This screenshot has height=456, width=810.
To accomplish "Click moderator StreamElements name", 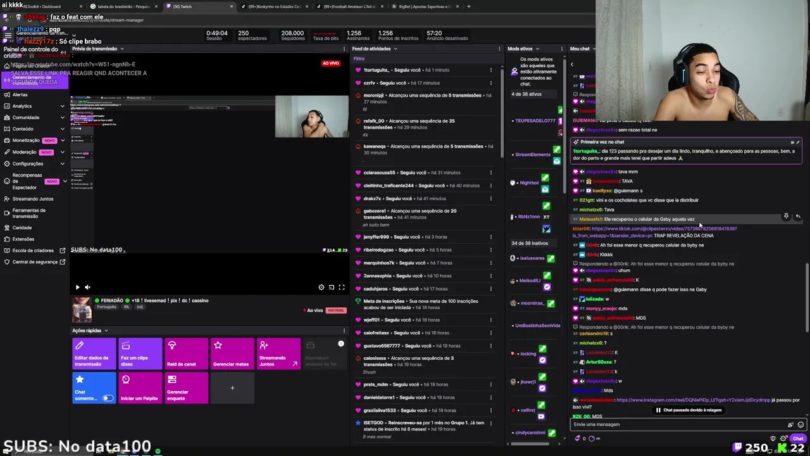I will coord(533,155).
